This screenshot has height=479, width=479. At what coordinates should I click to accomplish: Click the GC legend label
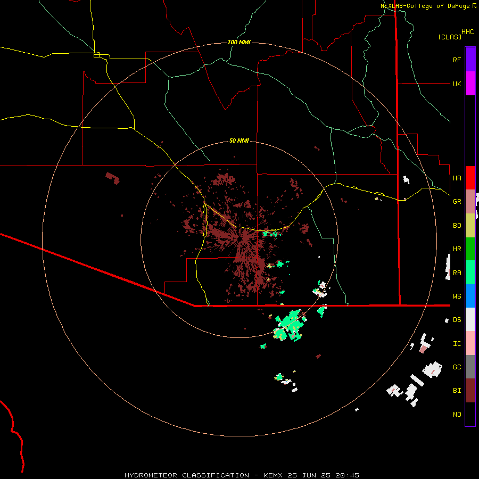[457, 367]
